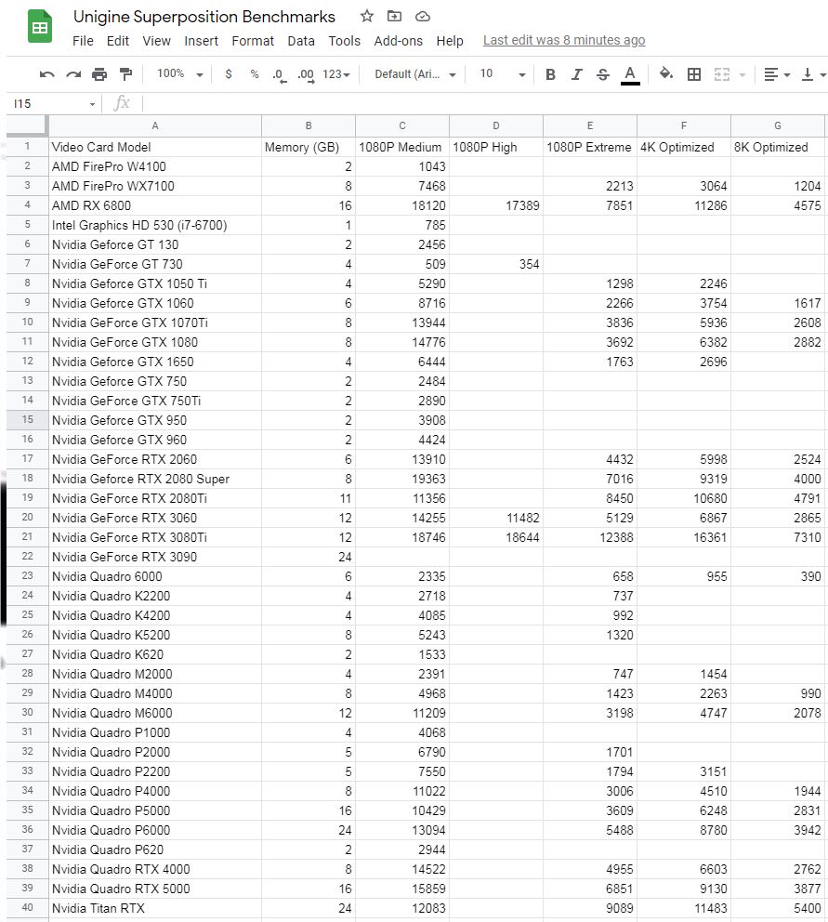
Task: Select the Nvidia GeForce RTX 3090 cell
Action: point(154,557)
